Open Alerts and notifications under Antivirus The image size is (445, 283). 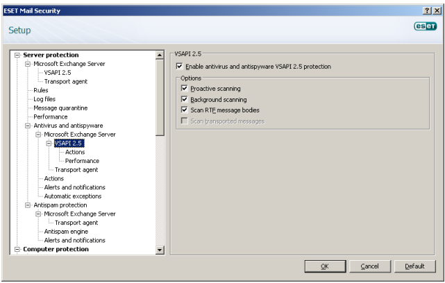pos(75,187)
